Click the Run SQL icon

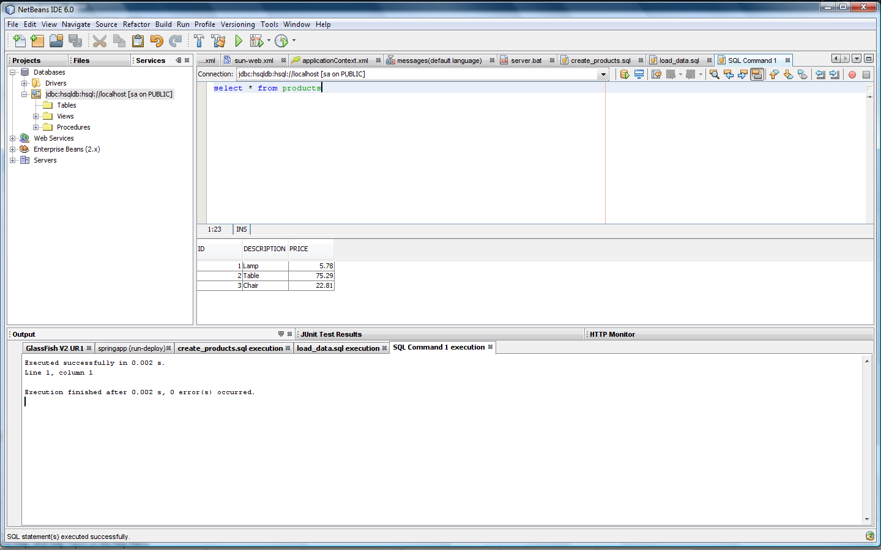624,75
